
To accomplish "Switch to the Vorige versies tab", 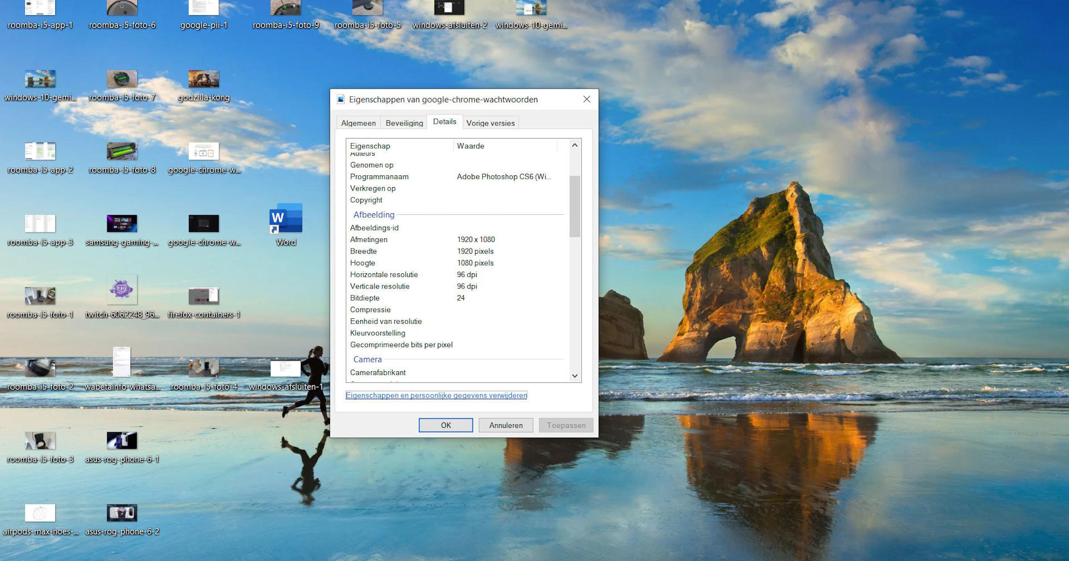I will (x=490, y=123).
